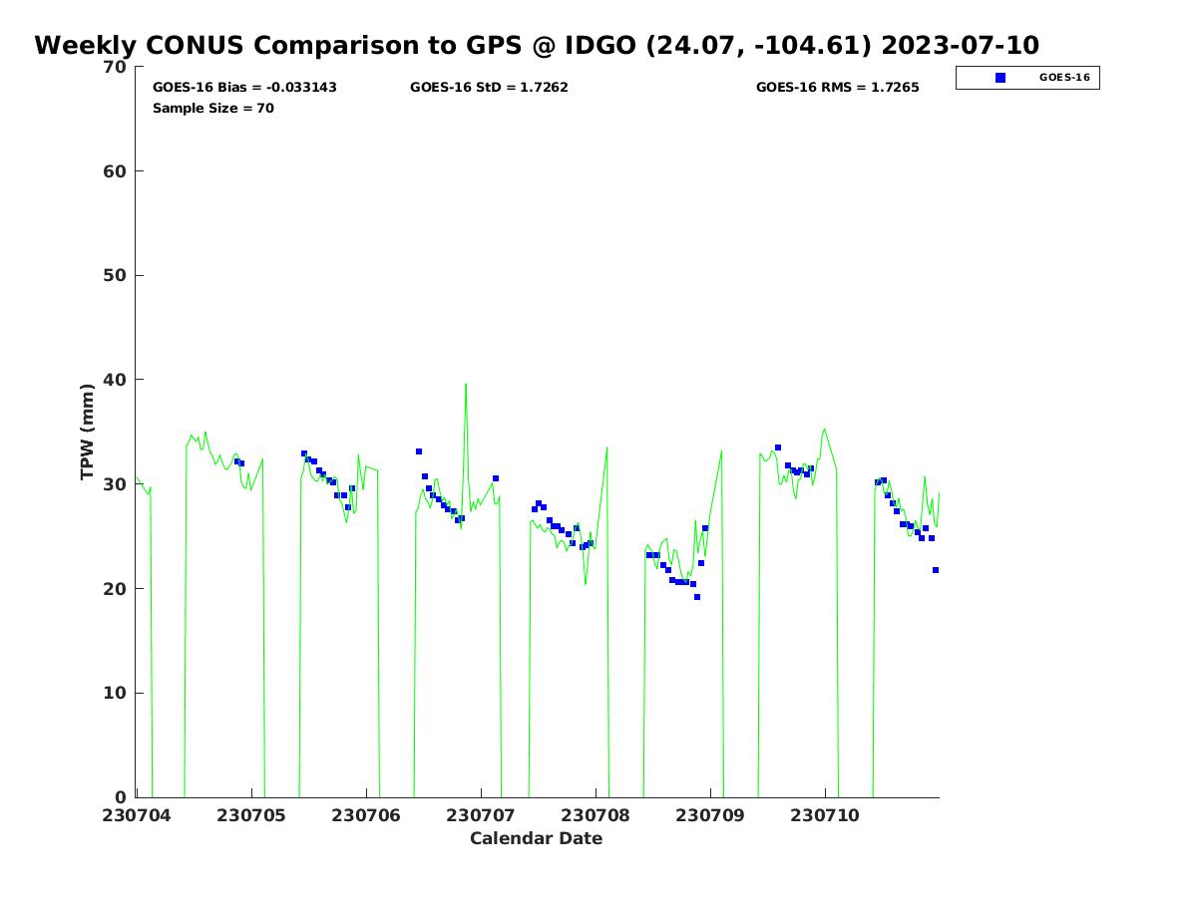Select the GOES-16 Bias statistic text
Viewport: 1197px width, 897px height.
pos(244,88)
